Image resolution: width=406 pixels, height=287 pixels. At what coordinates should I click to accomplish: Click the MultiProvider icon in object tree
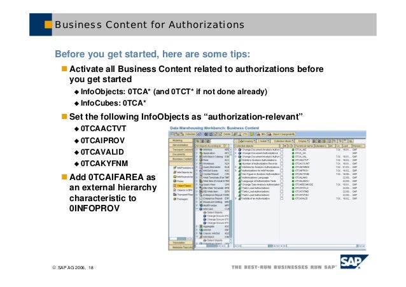[x=201, y=206]
